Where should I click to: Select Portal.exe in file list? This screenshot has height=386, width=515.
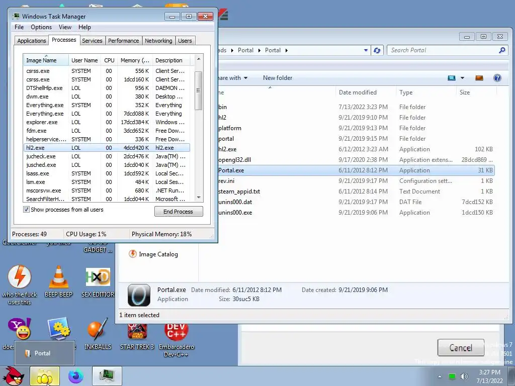point(356,170)
